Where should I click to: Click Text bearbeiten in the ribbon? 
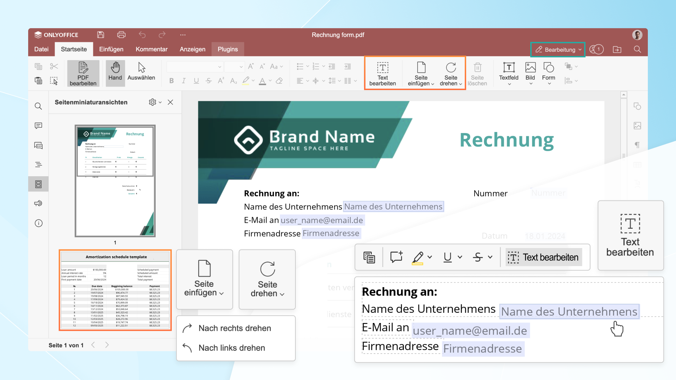(x=382, y=73)
